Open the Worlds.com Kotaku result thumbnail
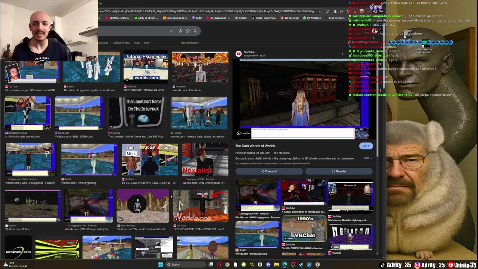The height and width of the screenshot is (269, 478). pyautogui.click(x=32, y=206)
